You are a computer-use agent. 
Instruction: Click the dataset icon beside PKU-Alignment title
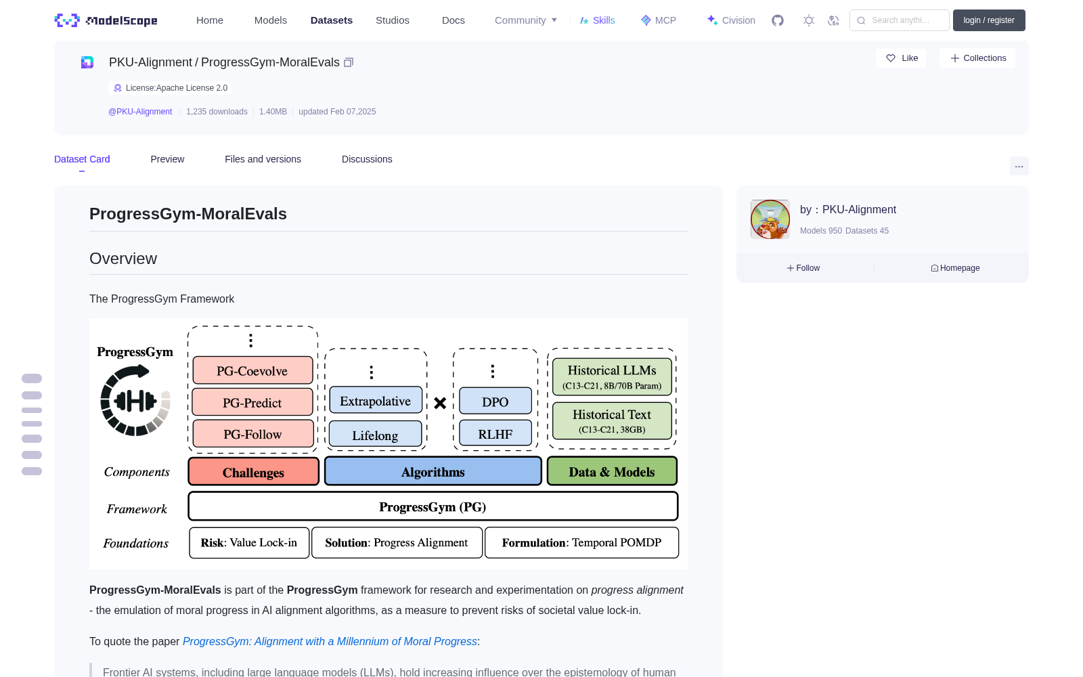tap(87, 62)
